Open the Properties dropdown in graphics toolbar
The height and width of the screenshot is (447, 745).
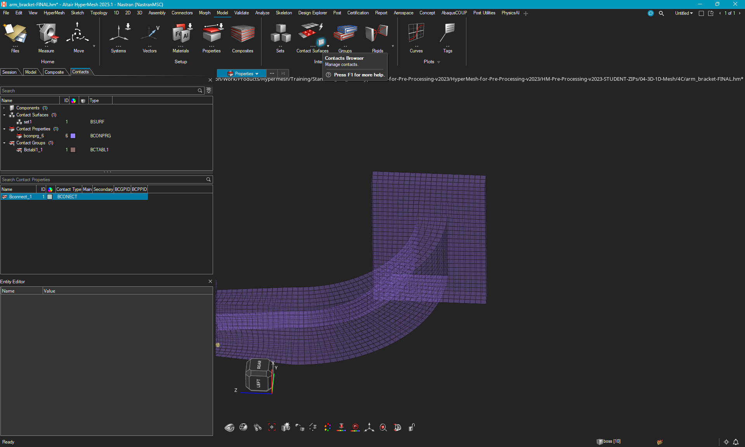pos(243,73)
